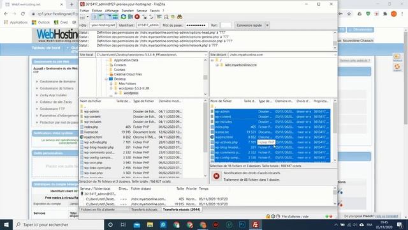This screenshot has height=230, width=408.
Task: Open the Site distant path dropdown
Action: point(335,55)
